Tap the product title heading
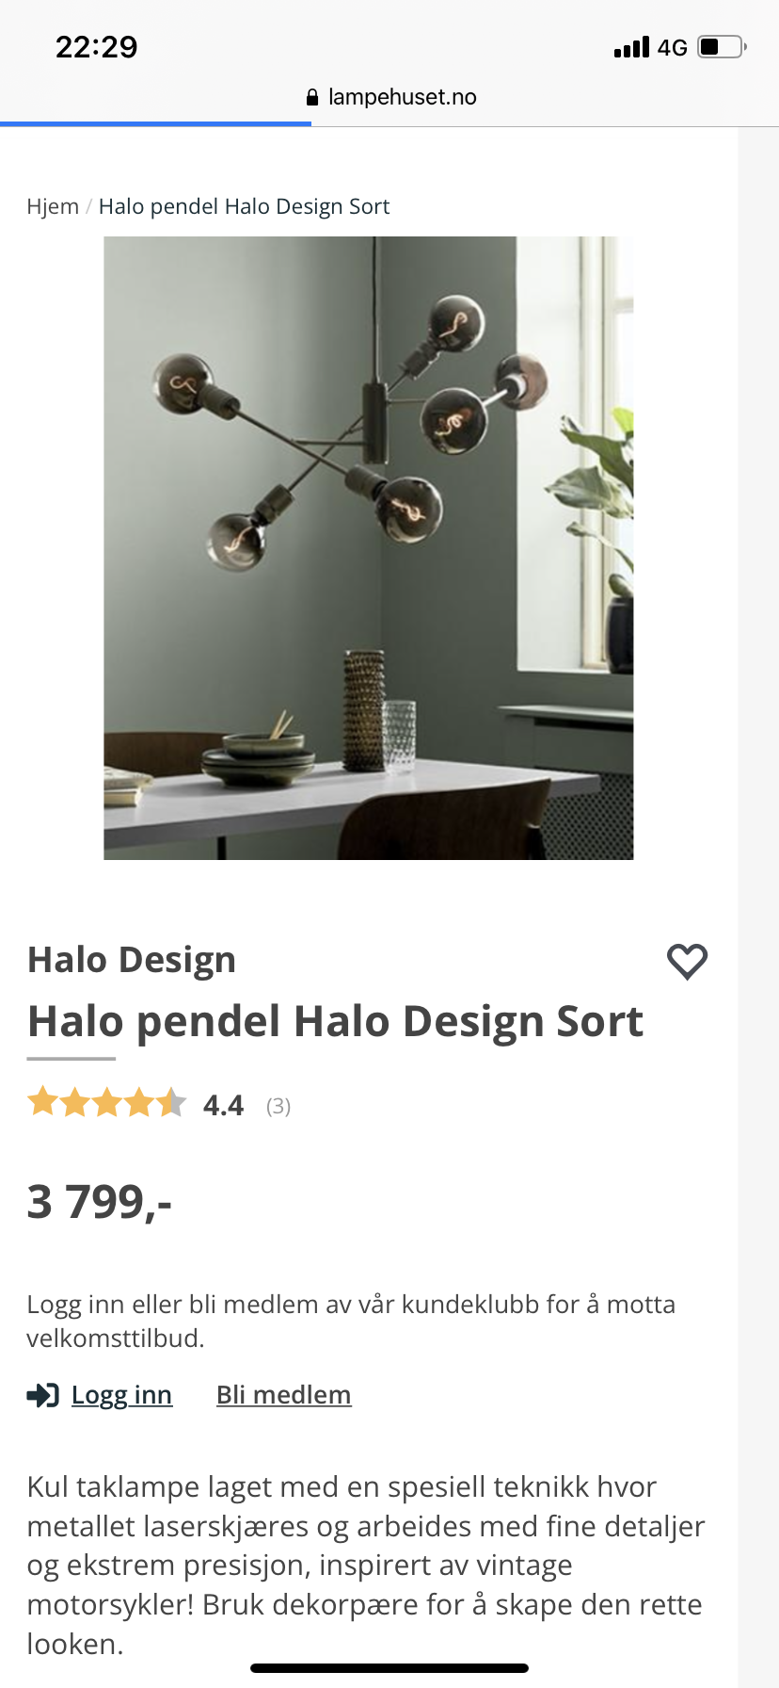 coord(335,1022)
